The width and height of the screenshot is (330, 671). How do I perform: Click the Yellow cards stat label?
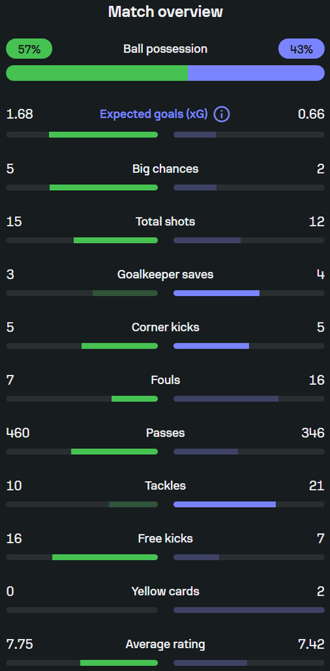pyautogui.click(x=166, y=592)
